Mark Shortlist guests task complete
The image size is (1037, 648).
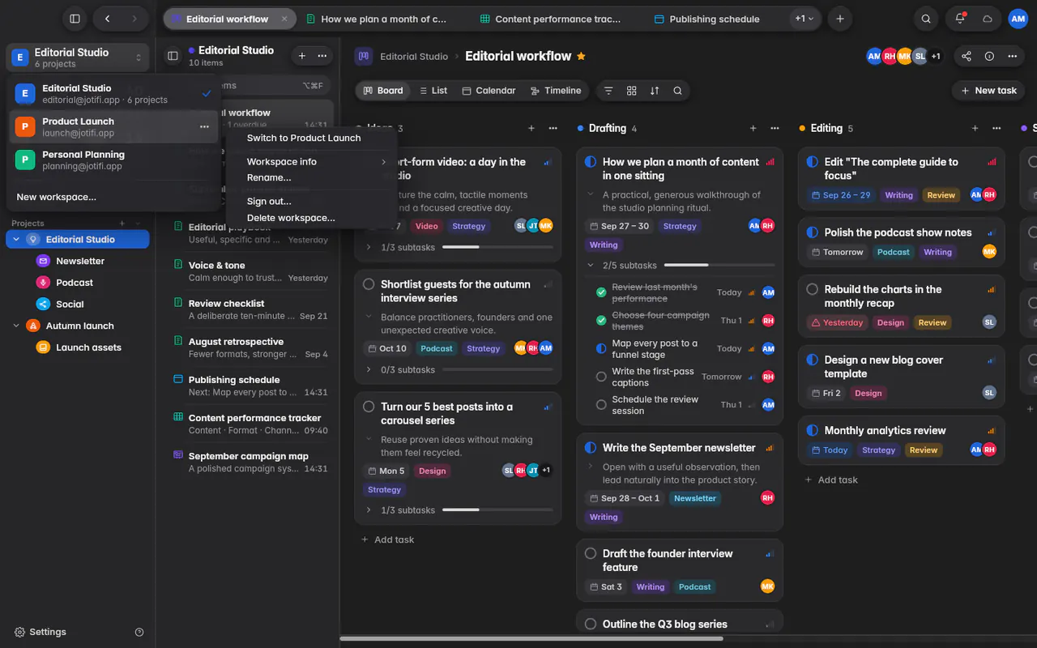[369, 284]
